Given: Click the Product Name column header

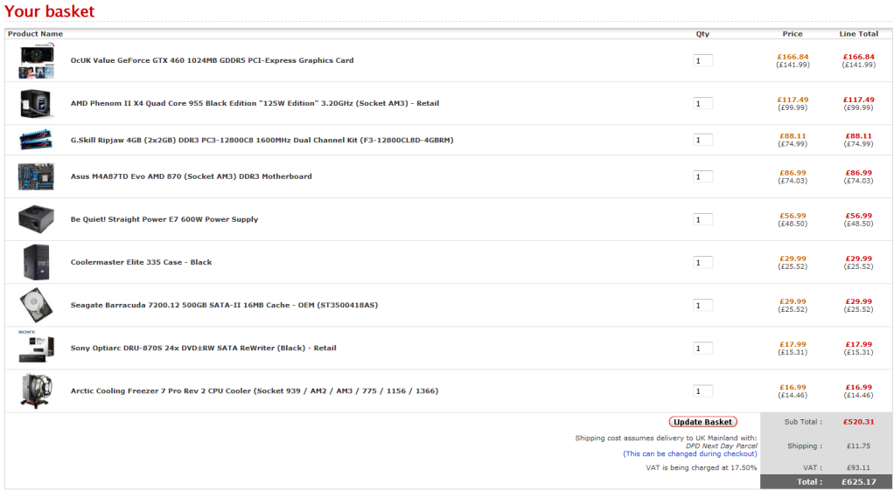Looking at the screenshot, I should tap(35, 33).
